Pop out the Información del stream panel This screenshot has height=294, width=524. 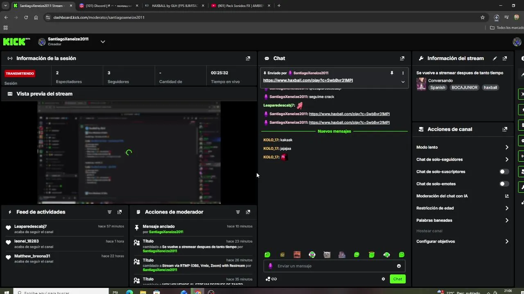click(505, 58)
